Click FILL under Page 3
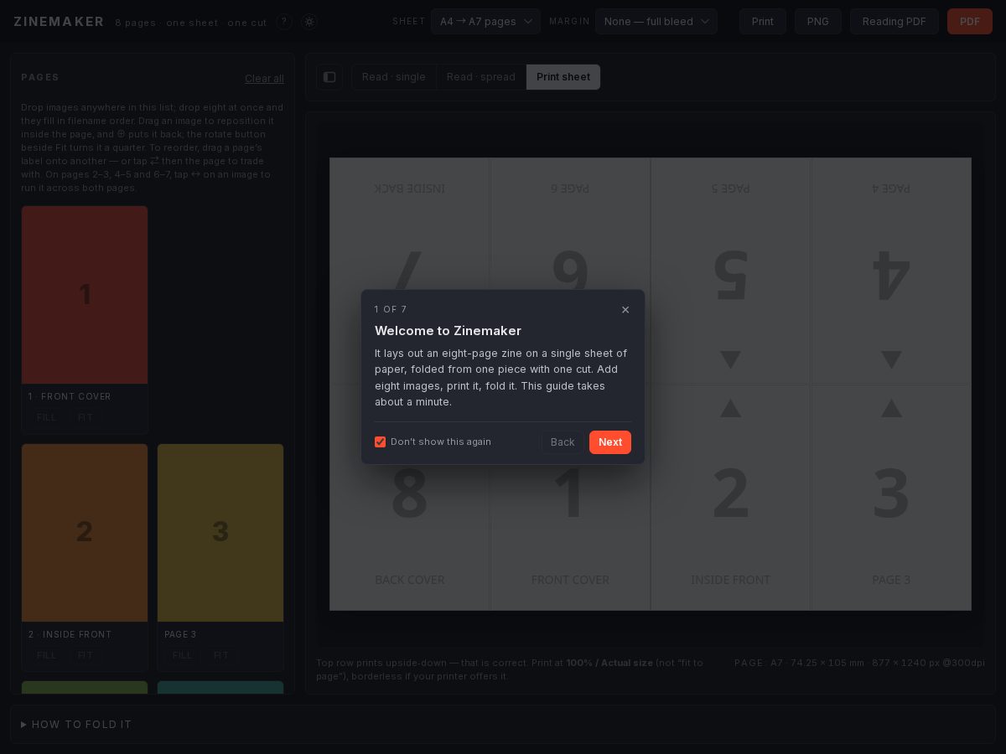 (x=183, y=655)
